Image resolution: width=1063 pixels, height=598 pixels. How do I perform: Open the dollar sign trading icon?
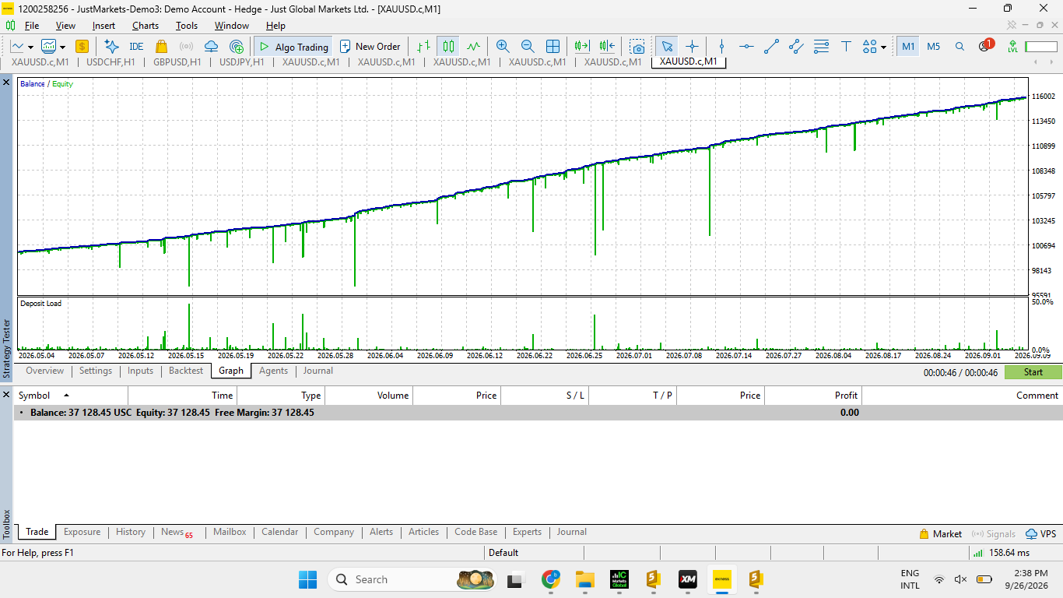click(82, 47)
